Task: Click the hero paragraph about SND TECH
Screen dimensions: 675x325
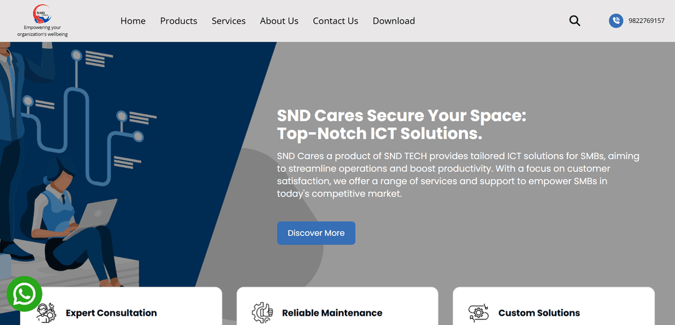Action: click(458, 175)
